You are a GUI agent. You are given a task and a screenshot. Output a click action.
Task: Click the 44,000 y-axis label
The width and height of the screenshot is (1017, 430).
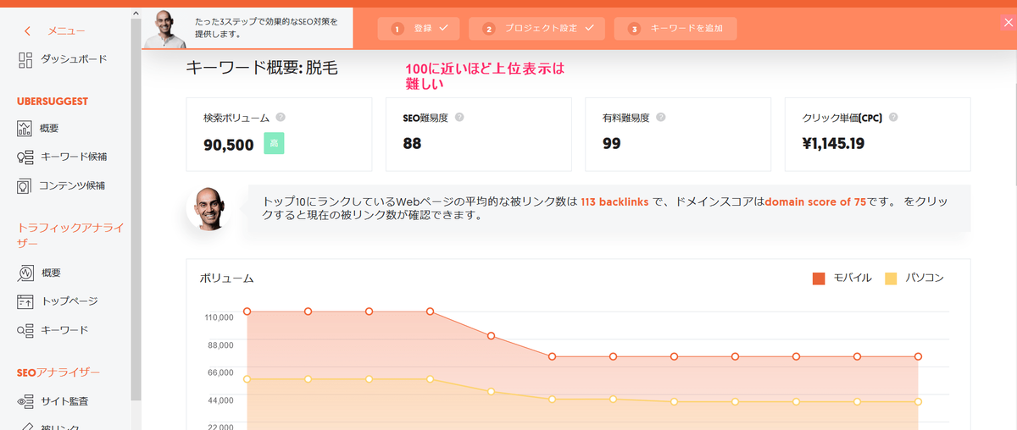219,400
